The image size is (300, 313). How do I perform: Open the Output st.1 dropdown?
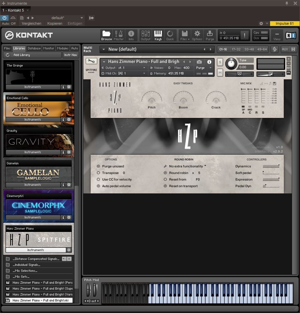click(x=144, y=68)
